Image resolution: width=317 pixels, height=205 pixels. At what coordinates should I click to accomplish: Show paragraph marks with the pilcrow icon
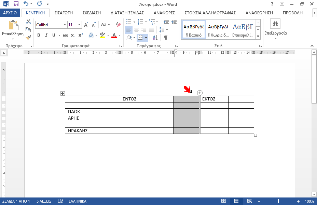[166, 38]
